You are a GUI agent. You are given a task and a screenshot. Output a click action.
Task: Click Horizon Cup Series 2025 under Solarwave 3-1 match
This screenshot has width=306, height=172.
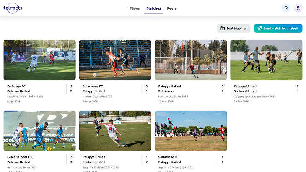pyautogui.click(x=97, y=96)
